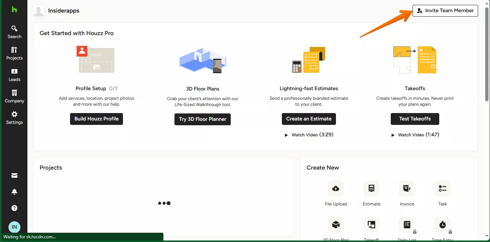The height and width of the screenshot is (242, 490).
Task: Click the "3D Floor Plans" card title
Action: 203,89
